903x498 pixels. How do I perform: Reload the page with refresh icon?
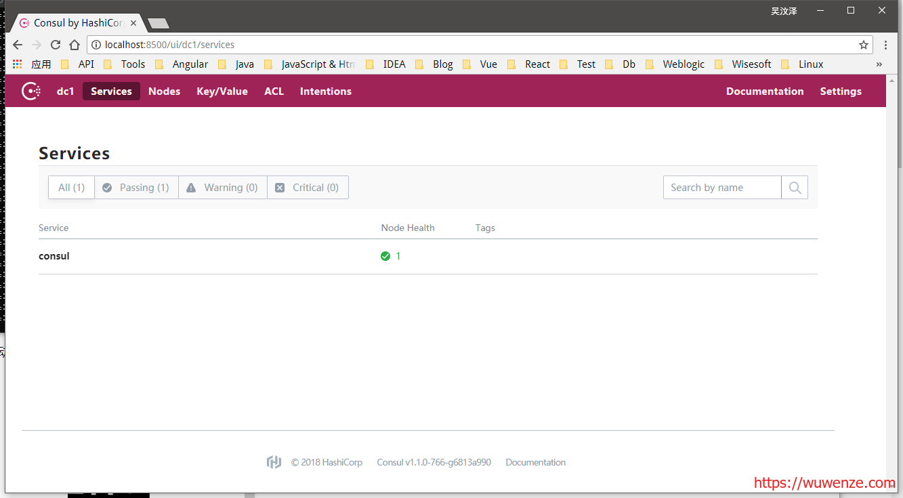[x=56, y=45]
